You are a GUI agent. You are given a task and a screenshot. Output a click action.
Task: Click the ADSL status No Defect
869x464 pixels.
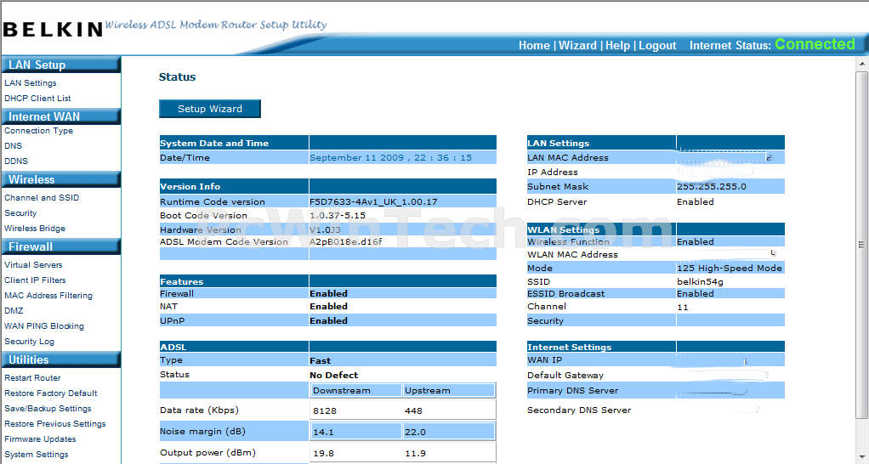click(333, 376)
